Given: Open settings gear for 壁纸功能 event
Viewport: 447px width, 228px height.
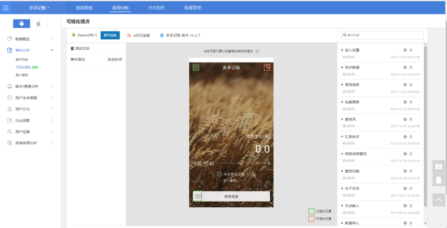Looking at the screenshot, I should pos(405,171).
